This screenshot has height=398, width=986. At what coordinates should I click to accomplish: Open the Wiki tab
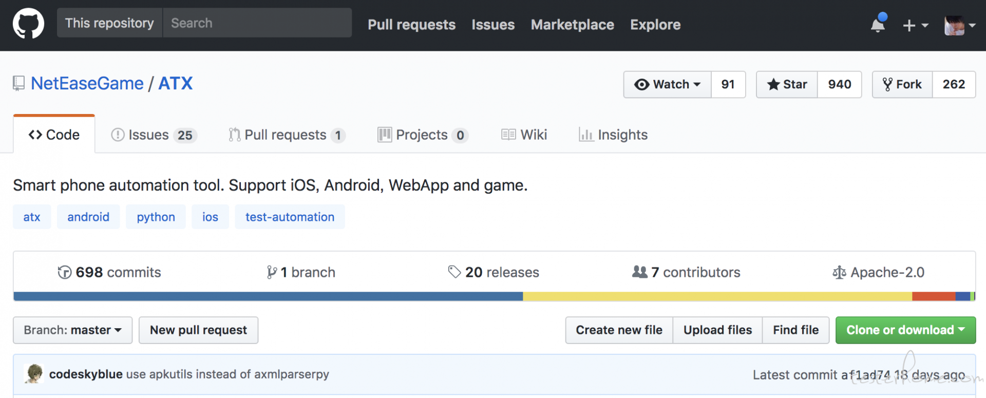tap(524, 135)
